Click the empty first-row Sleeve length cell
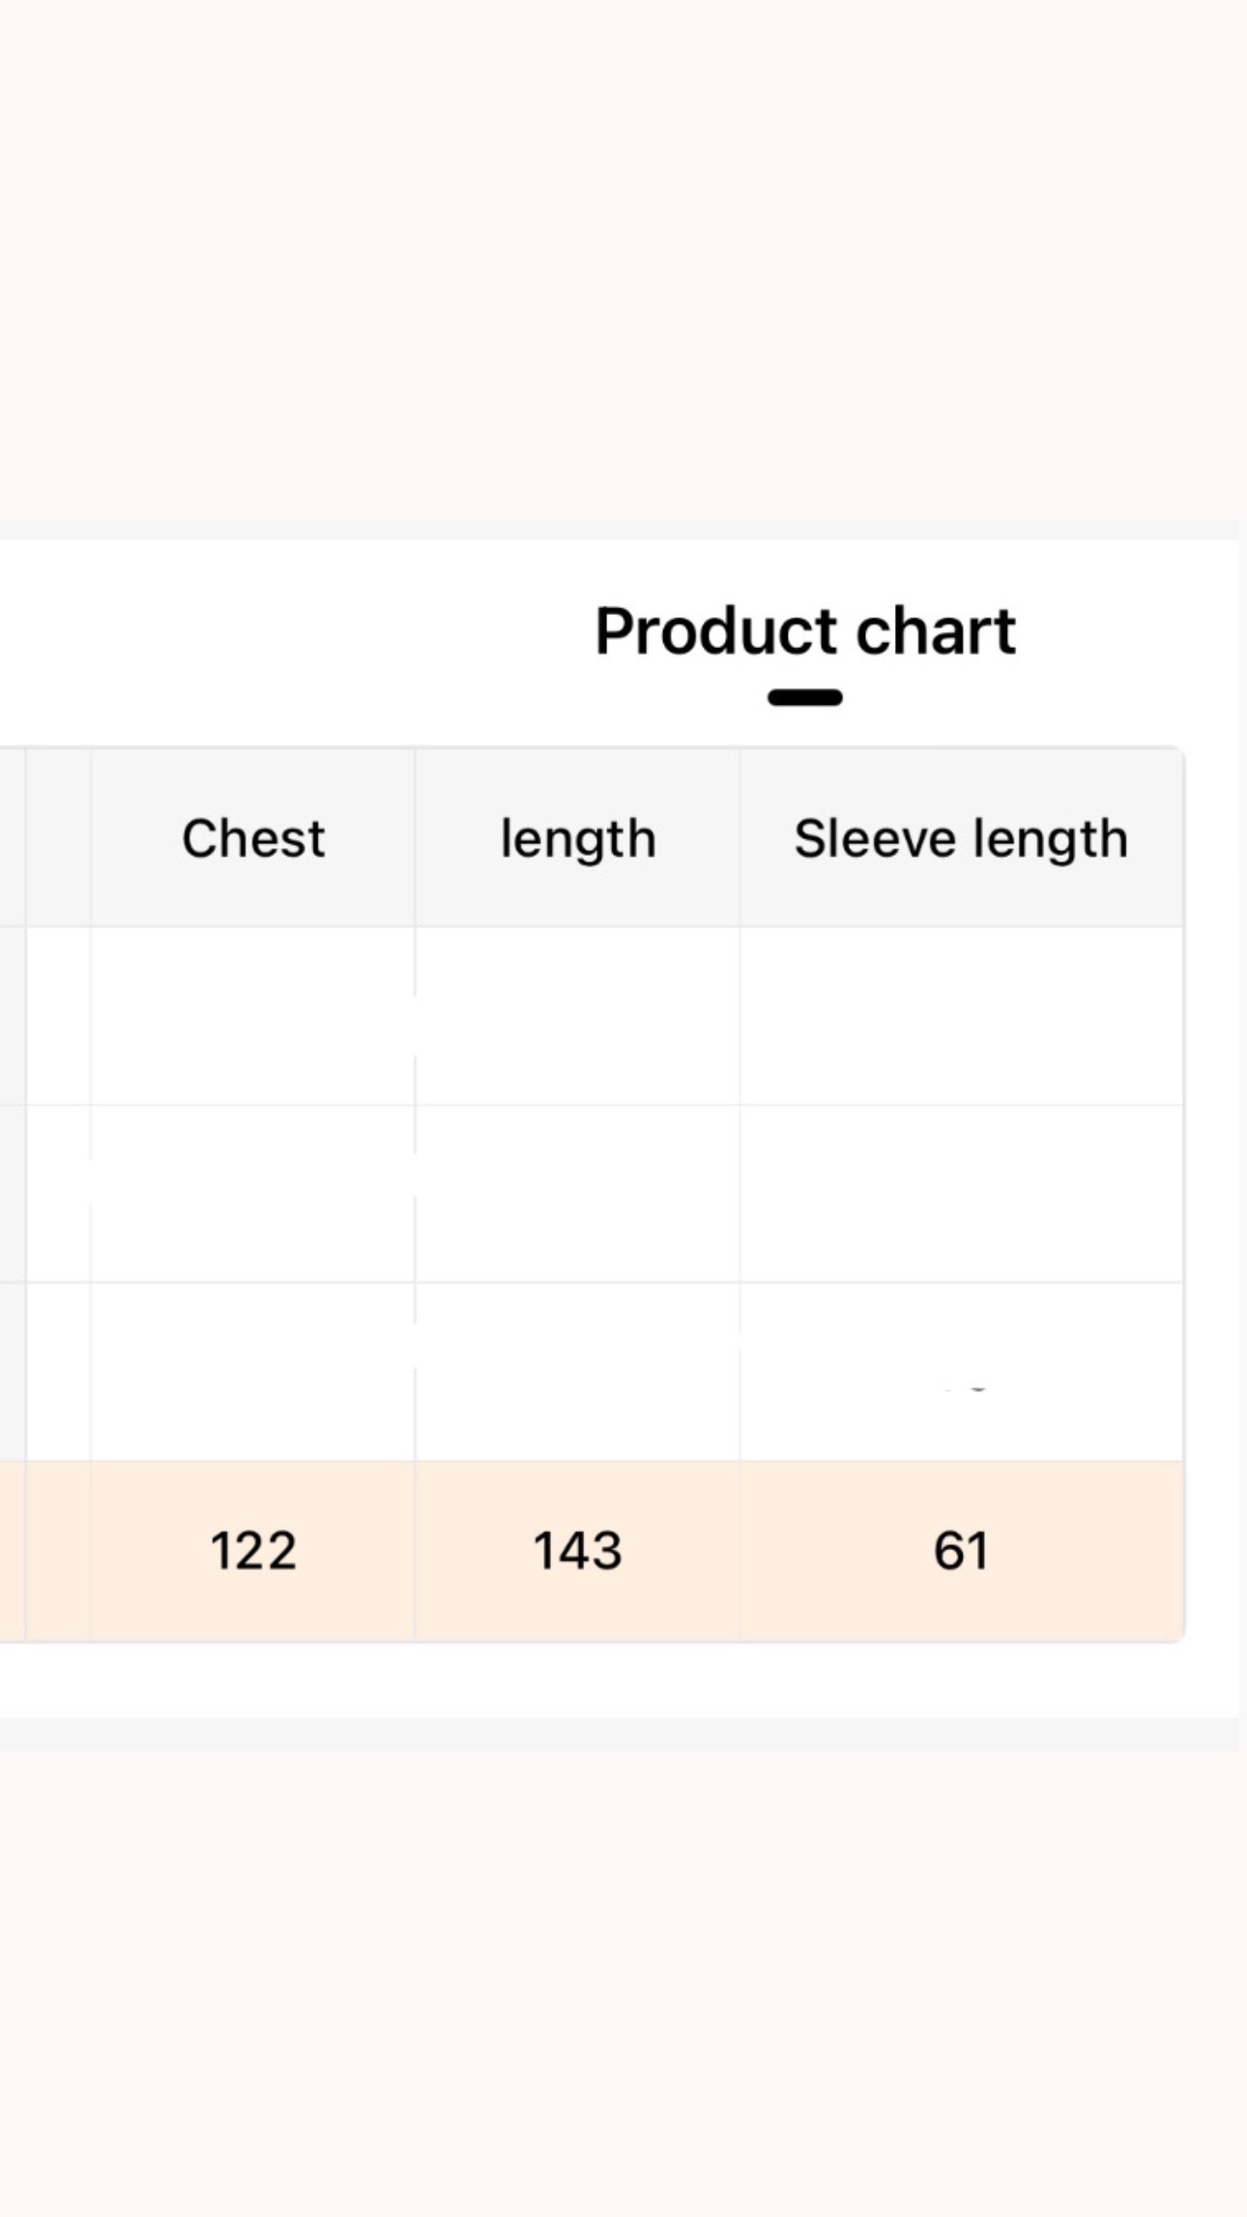This screenshot has width=1247, height=2217. click(961, 1016)
